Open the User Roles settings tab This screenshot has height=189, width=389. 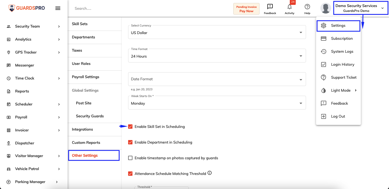(95, 64)
